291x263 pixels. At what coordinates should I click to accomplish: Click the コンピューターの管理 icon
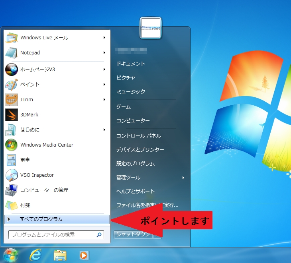click(12, 190)
